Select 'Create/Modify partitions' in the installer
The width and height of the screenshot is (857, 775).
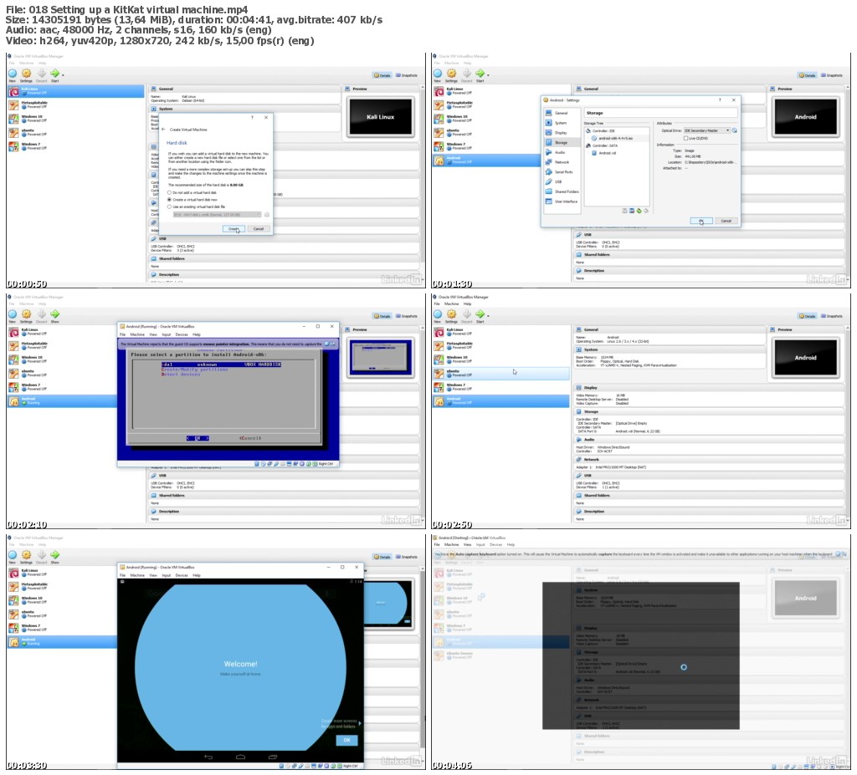point(194,370)
